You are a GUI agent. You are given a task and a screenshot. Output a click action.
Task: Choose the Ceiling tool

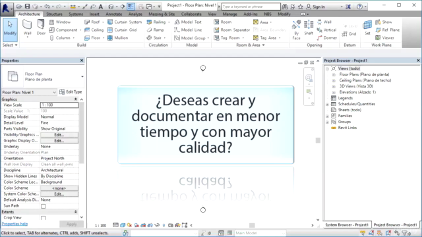[x=94, y=30]
